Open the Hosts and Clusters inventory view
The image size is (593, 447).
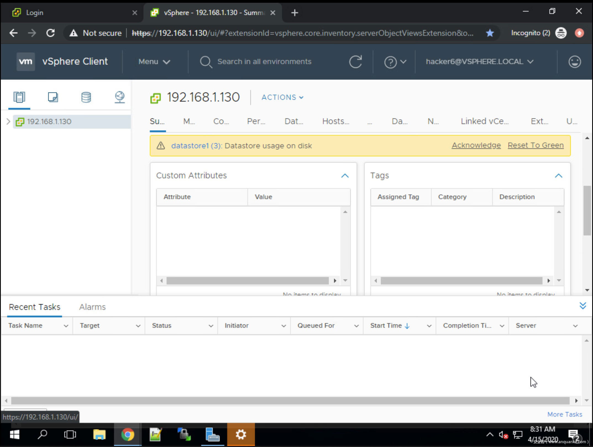tap(19, 97)
